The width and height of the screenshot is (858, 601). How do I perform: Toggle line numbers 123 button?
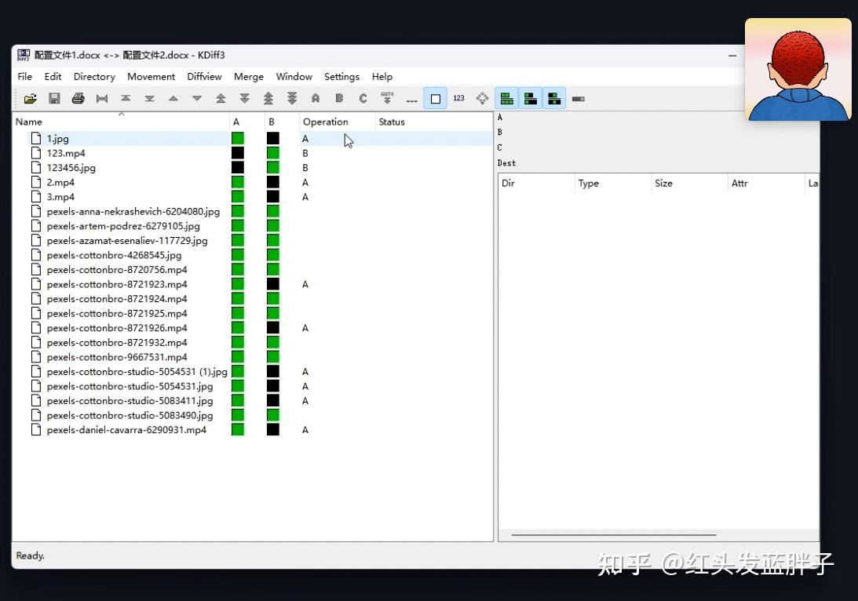click(x=458, y=98)
